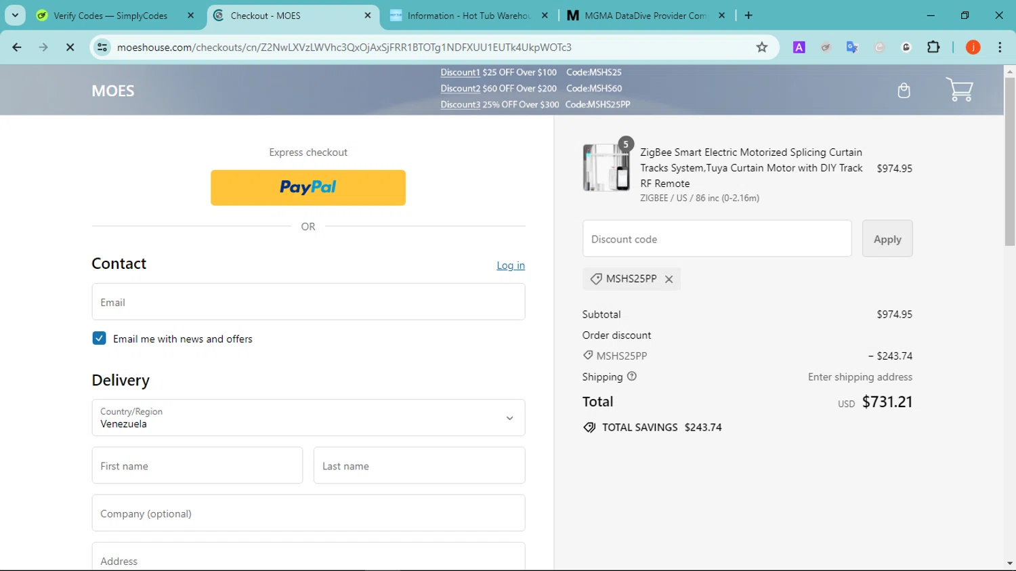Stop loading the page
Viewport: 1016px width, 571px height.
tap(70, 47)
